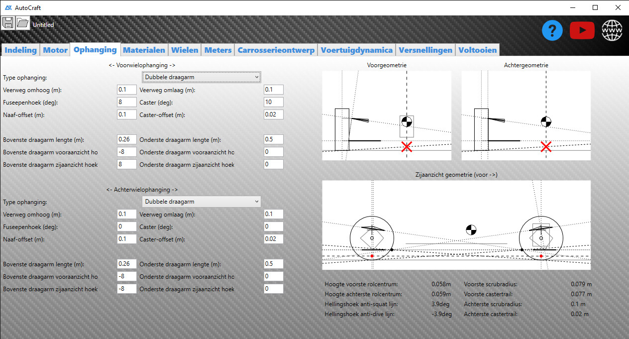Click the AutoCraft logo in title bar
629x339 pixels.
[x=8, y=7]
